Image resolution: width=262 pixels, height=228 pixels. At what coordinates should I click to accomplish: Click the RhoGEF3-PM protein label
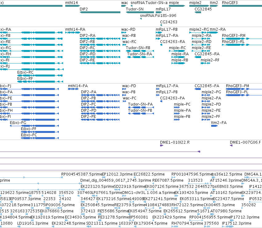coord(237,86)
